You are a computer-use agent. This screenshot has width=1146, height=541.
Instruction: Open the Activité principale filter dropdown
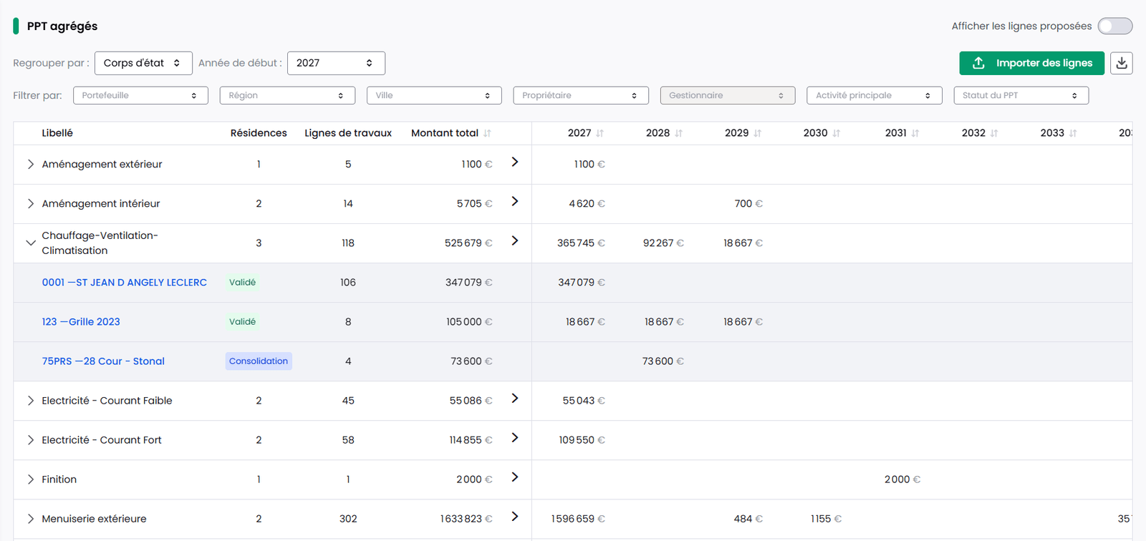pyautogui.click(x=875, y=95)
